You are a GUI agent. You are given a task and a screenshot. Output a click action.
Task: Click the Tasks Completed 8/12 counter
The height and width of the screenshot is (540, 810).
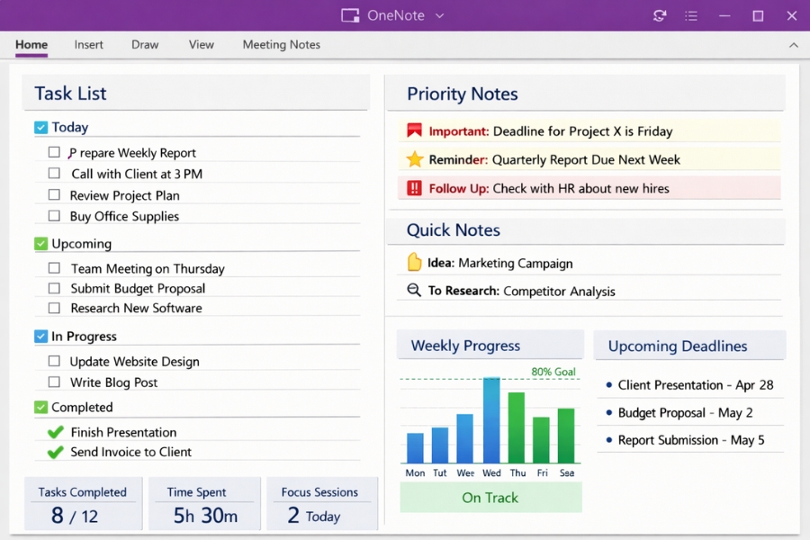[x=84, y=503]
